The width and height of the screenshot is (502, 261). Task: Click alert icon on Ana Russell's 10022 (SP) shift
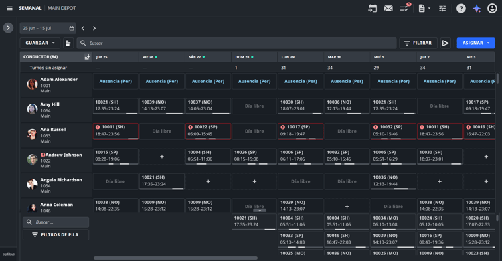tap(190, 127)
